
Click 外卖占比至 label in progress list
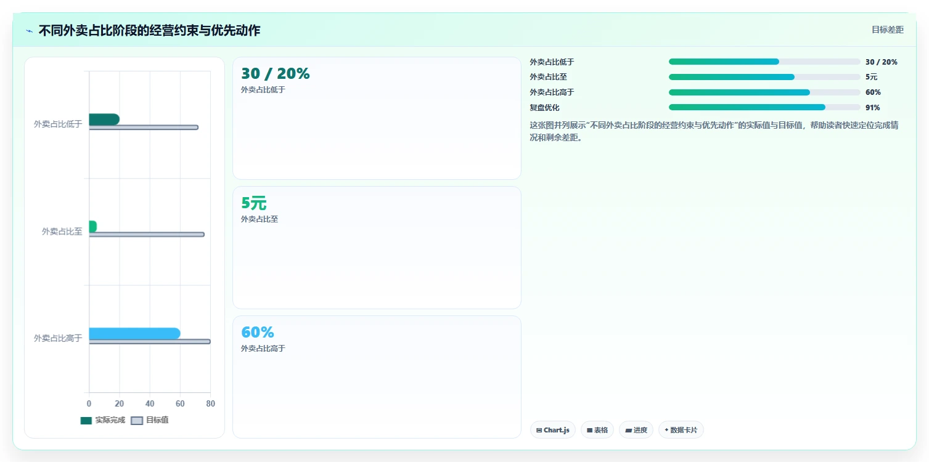[548, 77]
